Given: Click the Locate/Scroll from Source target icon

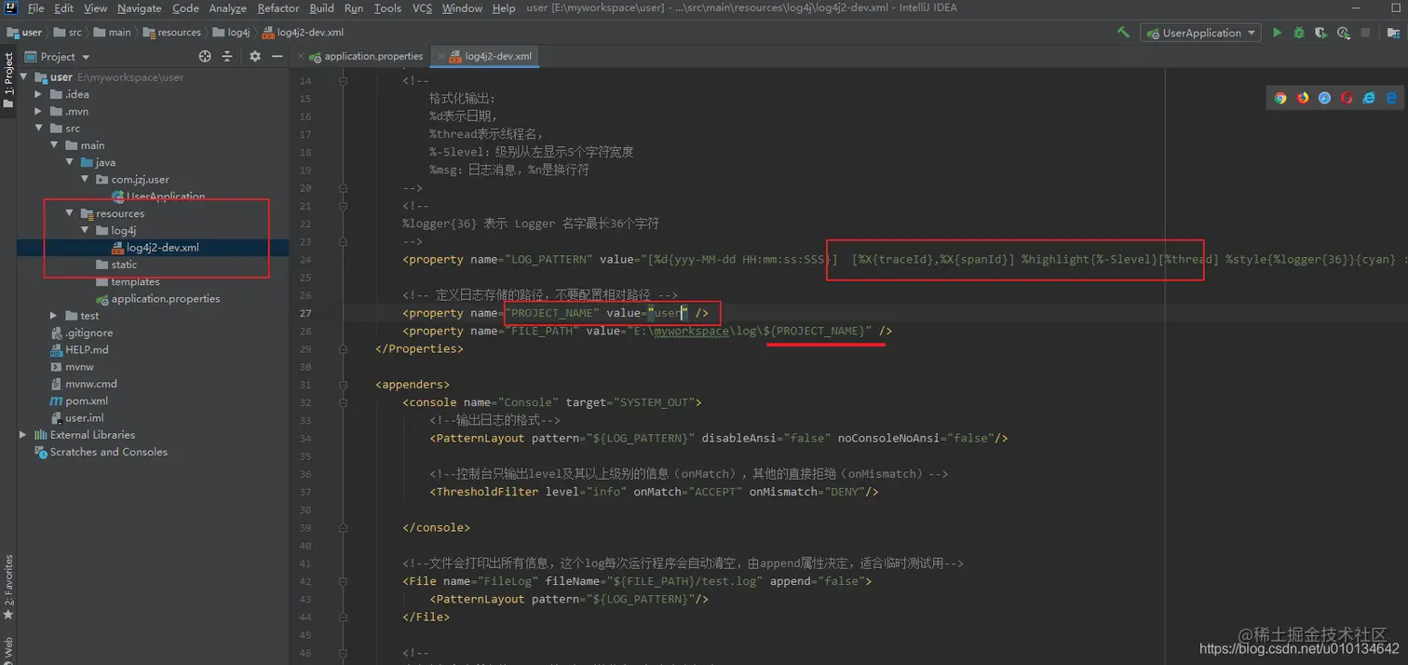Looking at the screenshot, I should (205, 57).
